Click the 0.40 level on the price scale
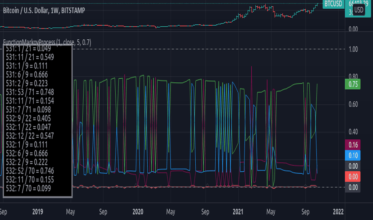The width and height of the screenshot is (373, 220). click(x=353, y=132)
